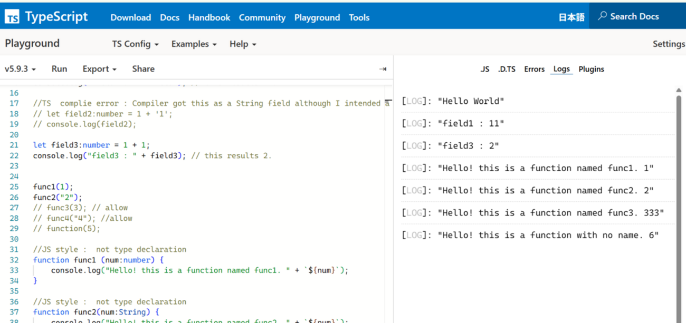Expand the Export dropdown
This screenshot has height=323, width=686.
[99, 69]
